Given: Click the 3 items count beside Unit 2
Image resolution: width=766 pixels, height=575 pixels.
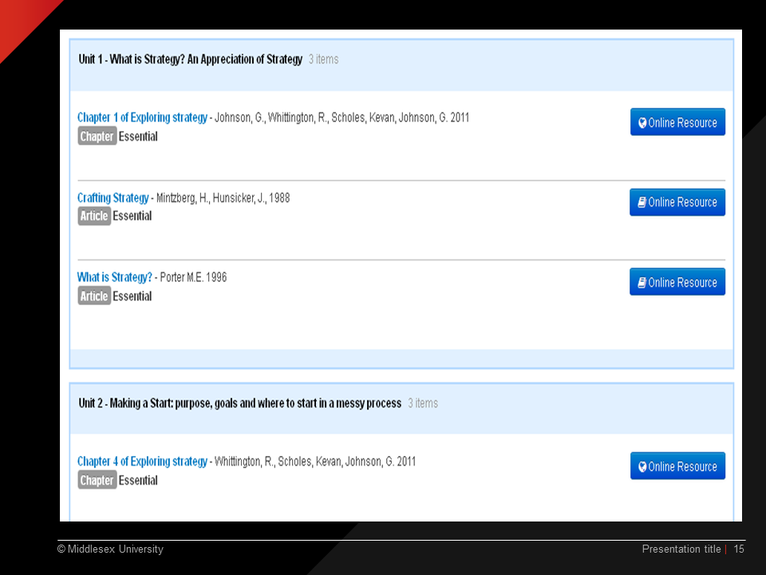Looking at the screenshot, I should click(x=423, y=403).
